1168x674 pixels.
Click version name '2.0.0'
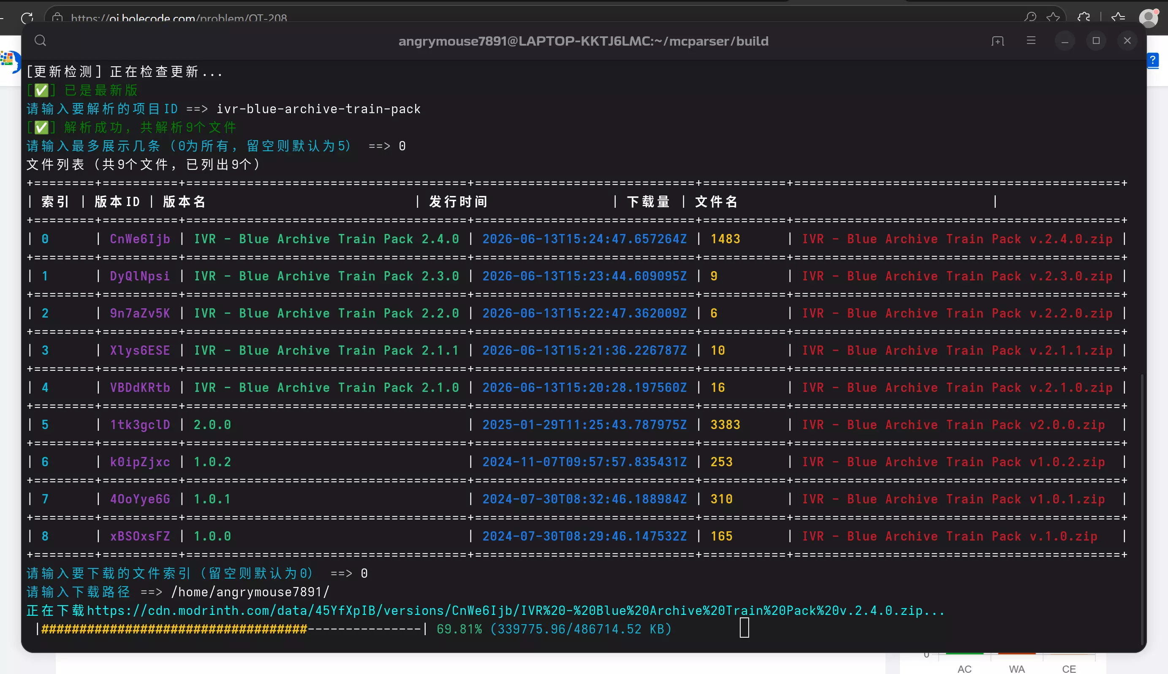(x=212, y=425)
